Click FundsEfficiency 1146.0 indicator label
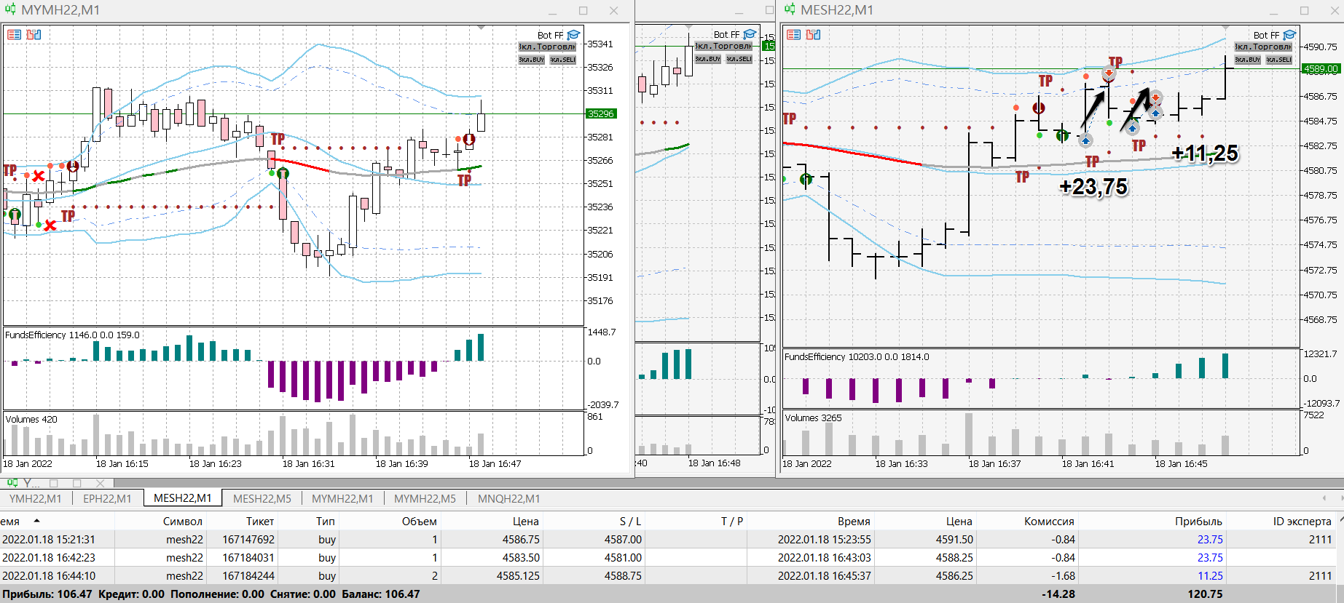 pos(72,335)
